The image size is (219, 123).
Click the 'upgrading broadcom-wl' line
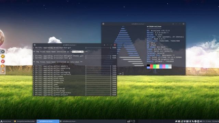(x=54, y=88)
